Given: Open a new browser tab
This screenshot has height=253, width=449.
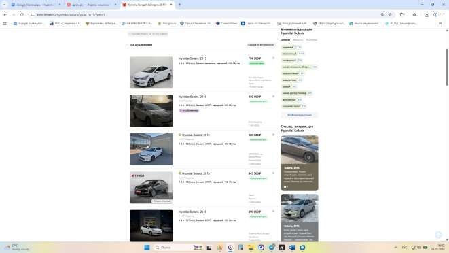Looking at the screenshot, I should tap(179, 5).
